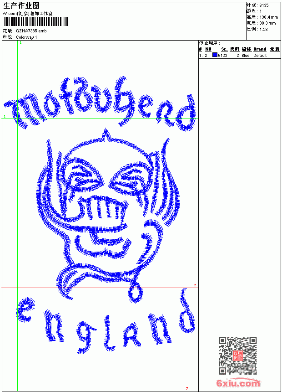Image resolution: width=282 pixels, height=392 pixels.
Task: Click the embroidered skull's spiked helmet tip
Action: pos(106,135)
